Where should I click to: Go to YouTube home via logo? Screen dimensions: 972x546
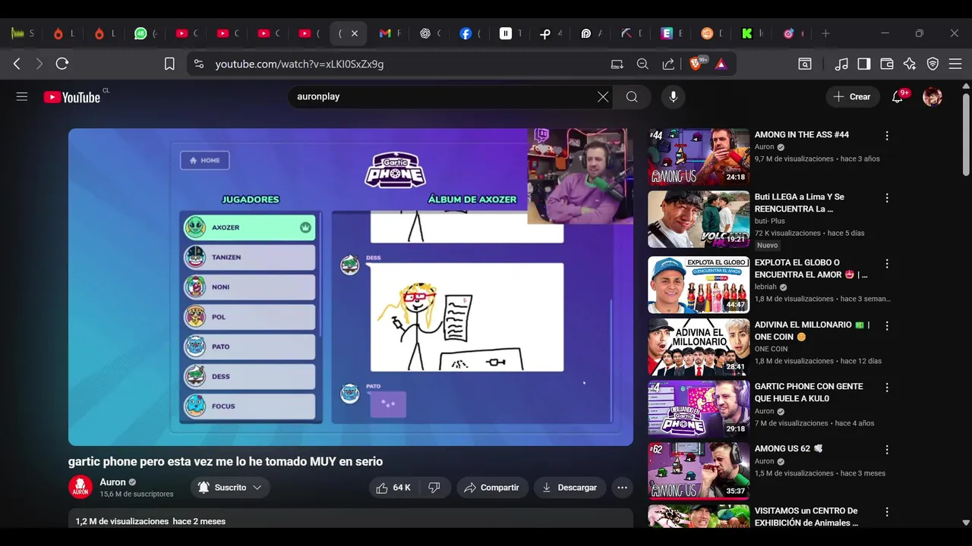tap(72, 97)
